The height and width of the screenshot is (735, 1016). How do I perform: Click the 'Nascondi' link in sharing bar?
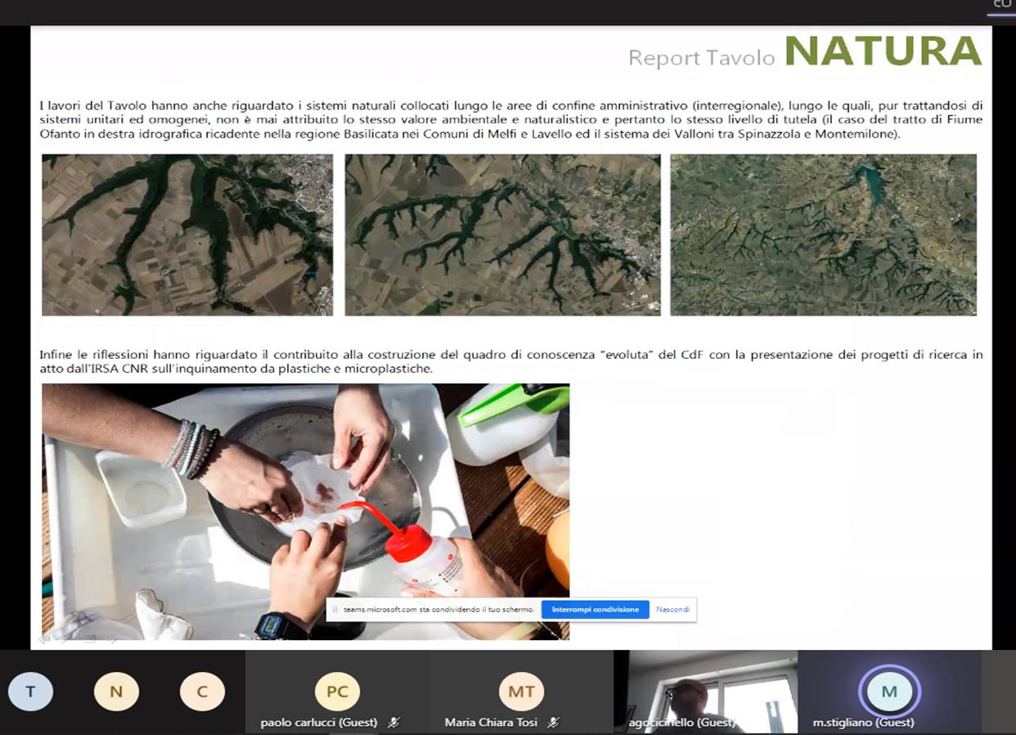coord(672,610)
